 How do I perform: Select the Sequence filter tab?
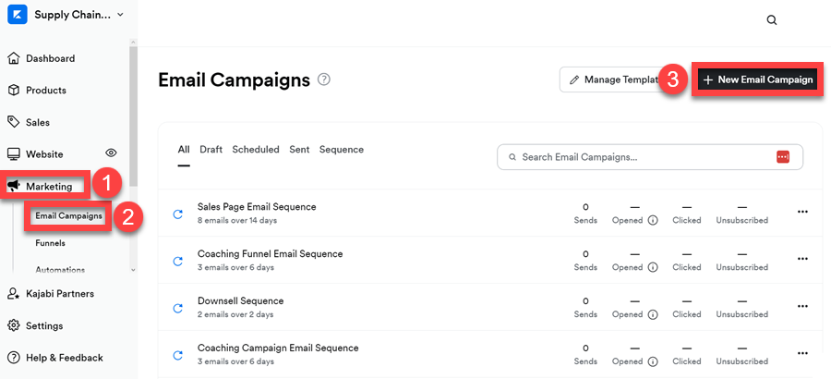[x=341, y=150]
